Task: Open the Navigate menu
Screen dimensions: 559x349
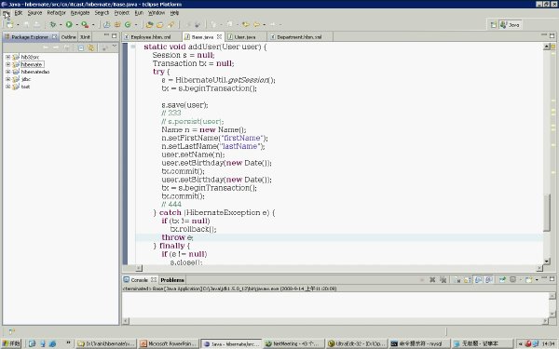Action: (80, 13)
